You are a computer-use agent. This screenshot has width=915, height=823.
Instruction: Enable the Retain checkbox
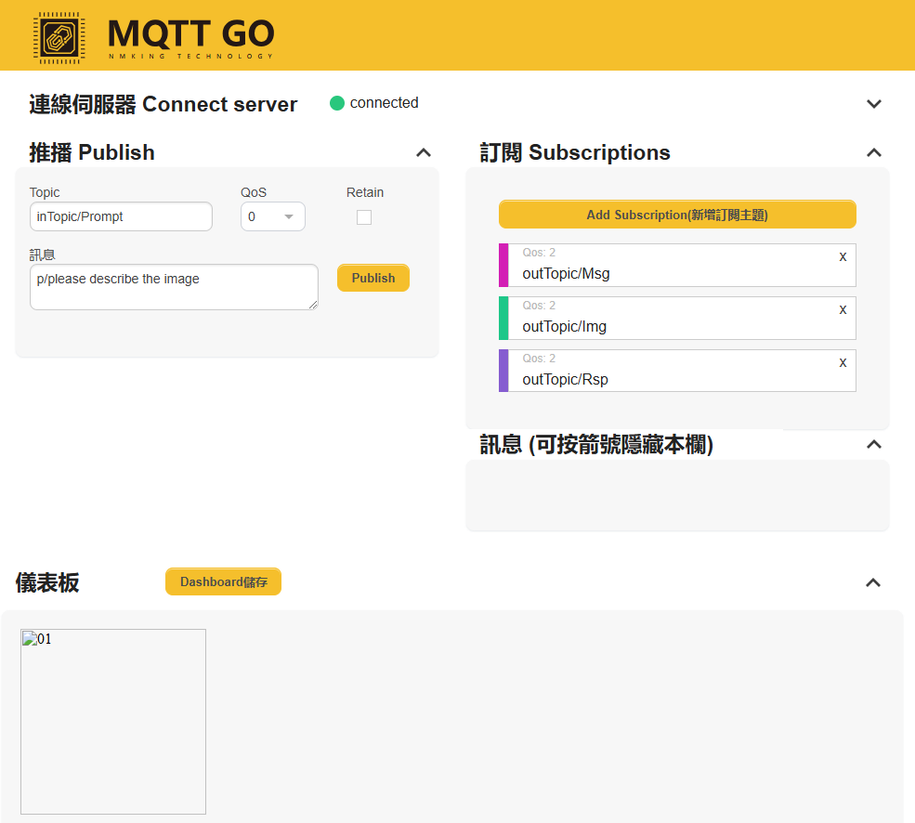[x=364, y=217]
